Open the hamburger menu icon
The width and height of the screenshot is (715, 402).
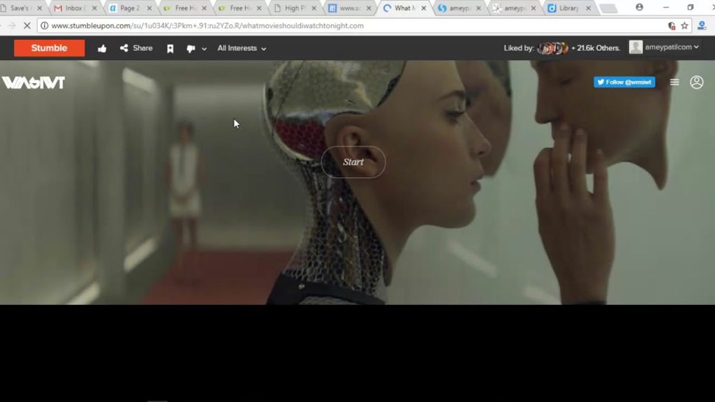click(675, 82)
